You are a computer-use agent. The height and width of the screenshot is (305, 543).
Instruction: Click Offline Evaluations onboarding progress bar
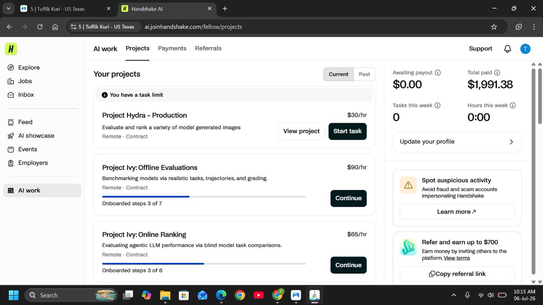(204, 196)
